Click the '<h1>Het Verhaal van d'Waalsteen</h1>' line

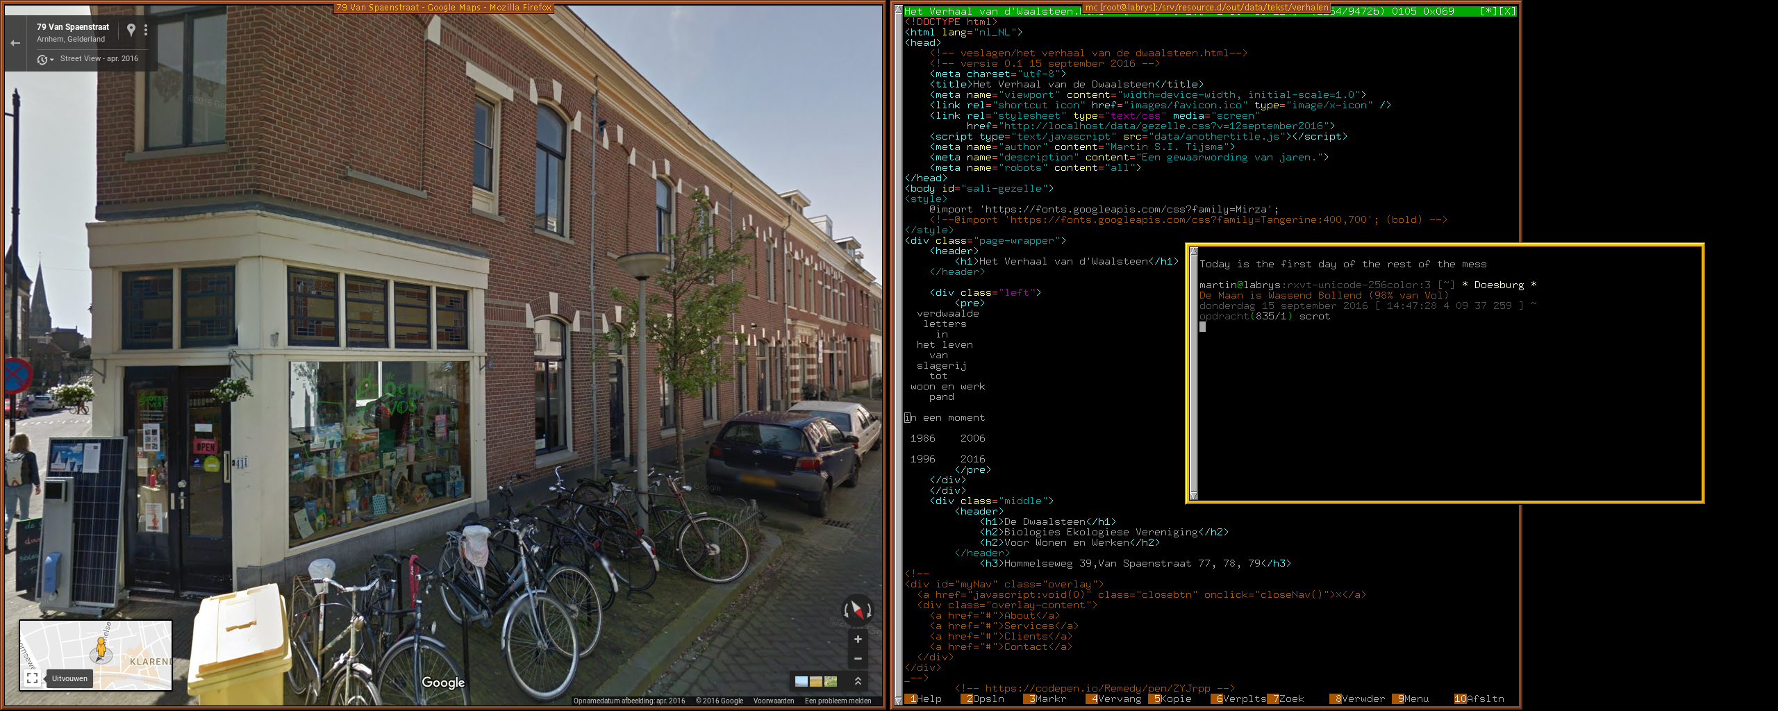(x=1067, y=261)
